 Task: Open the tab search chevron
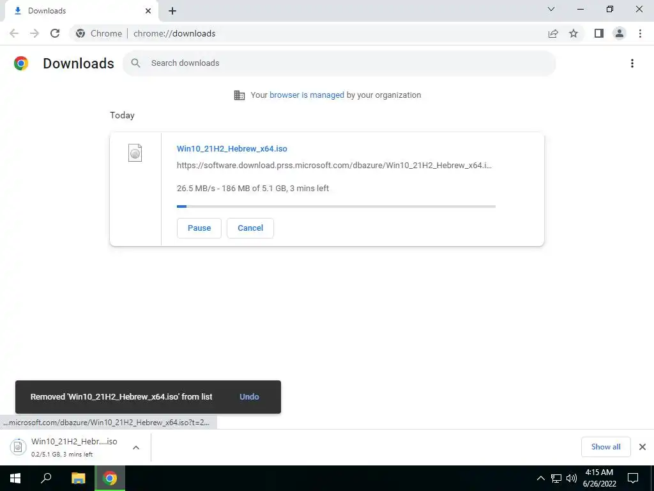pyautogui.click(x=551, y=9)
